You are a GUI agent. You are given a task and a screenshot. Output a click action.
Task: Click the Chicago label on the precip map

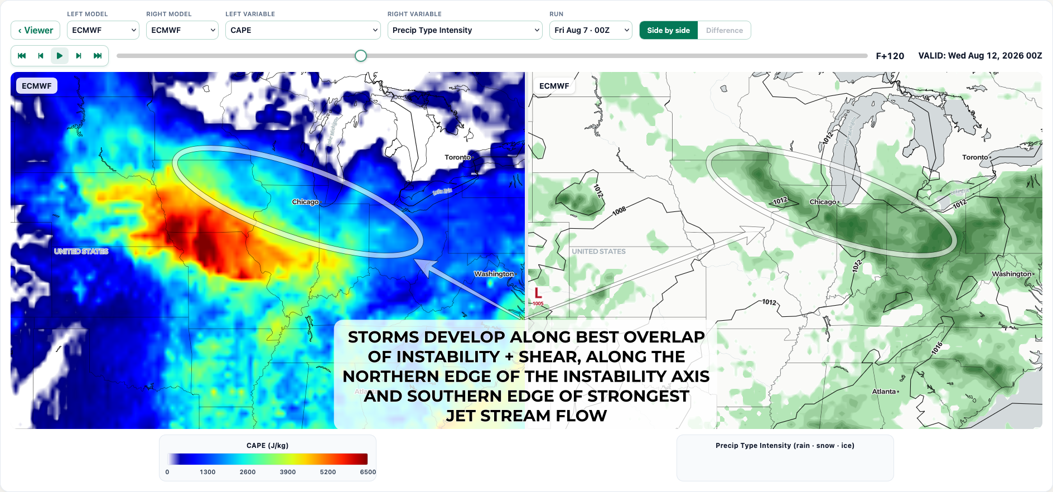(x=823, y=202)
